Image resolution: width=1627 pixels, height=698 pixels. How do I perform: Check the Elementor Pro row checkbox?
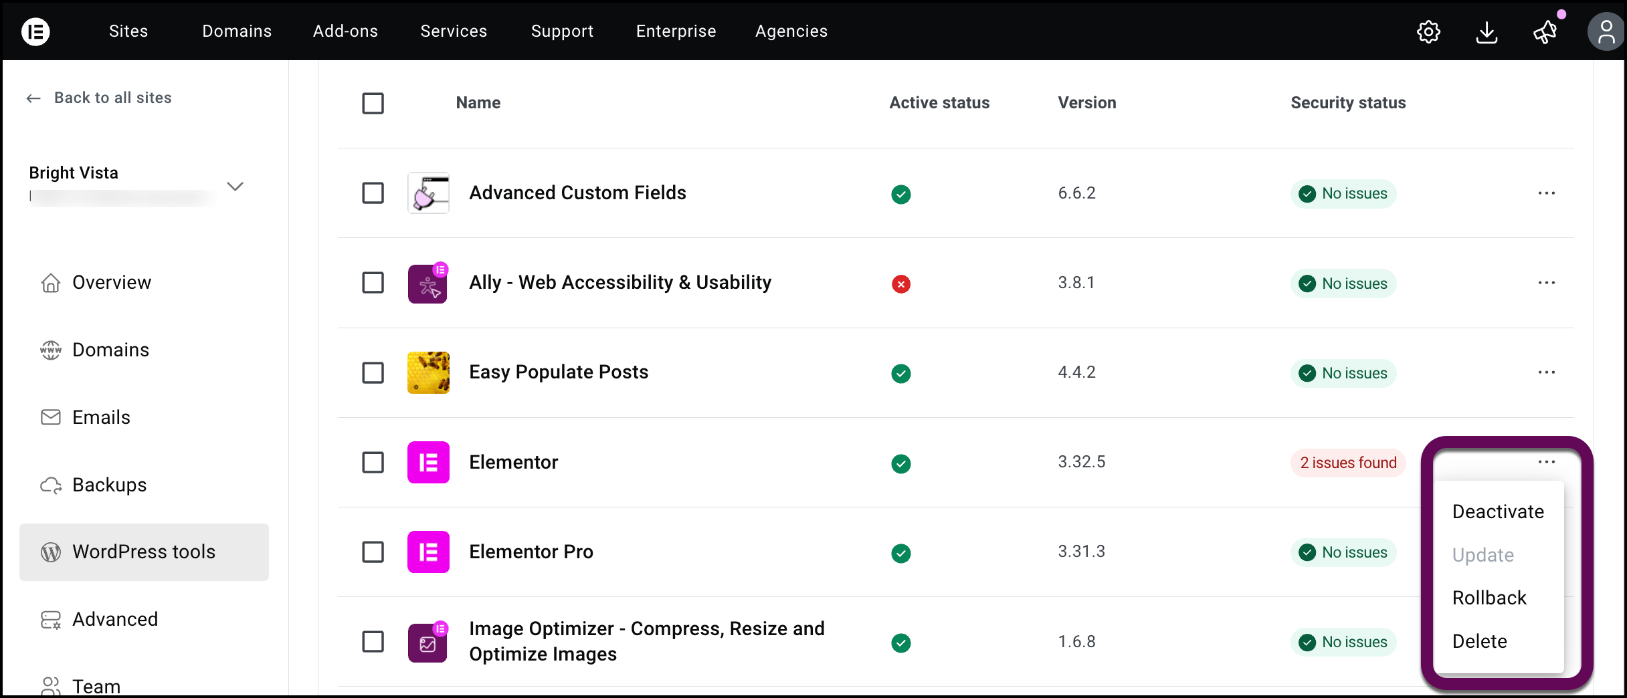click(x=373, y=552)
